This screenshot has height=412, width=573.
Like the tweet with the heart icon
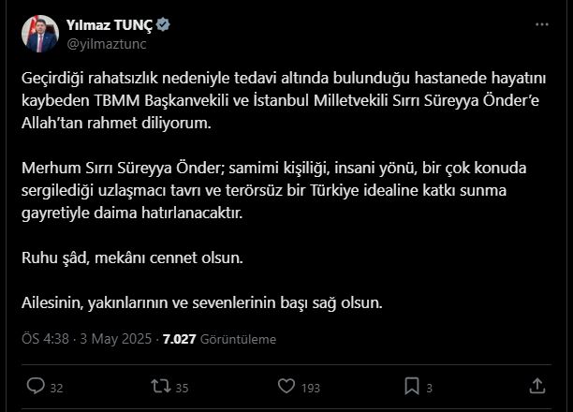(287, 386)
